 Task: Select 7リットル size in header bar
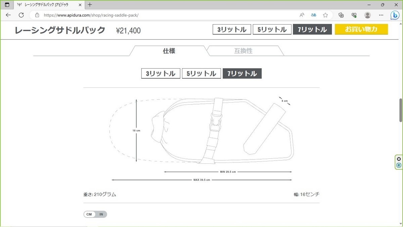(312, 29)
